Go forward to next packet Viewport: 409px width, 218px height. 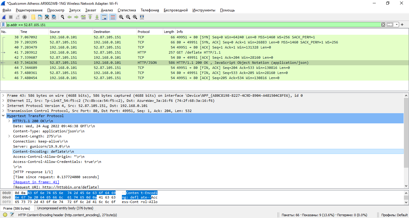pyautogui.click(x=76, y=17)
